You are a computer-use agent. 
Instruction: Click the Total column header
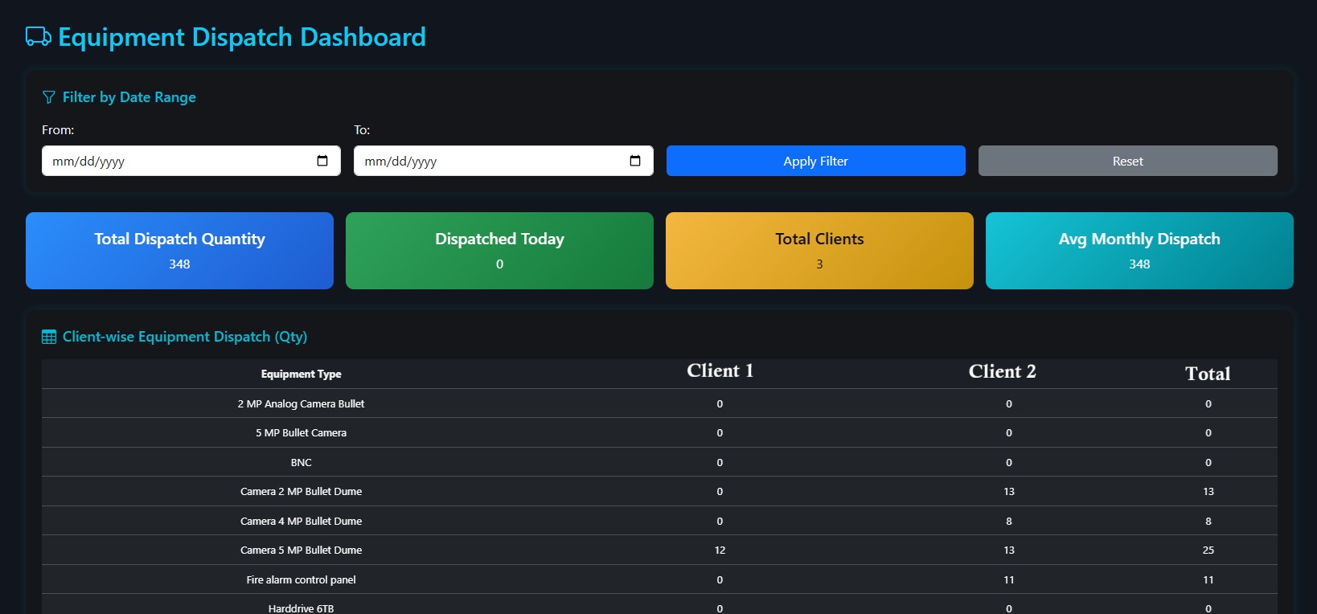tap(1208, 374)
